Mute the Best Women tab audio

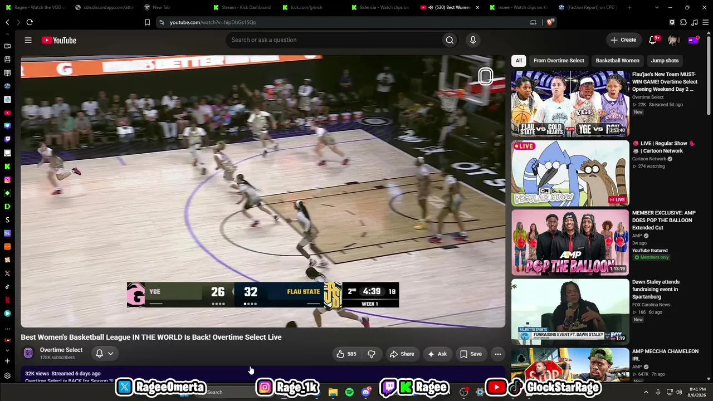431,7
